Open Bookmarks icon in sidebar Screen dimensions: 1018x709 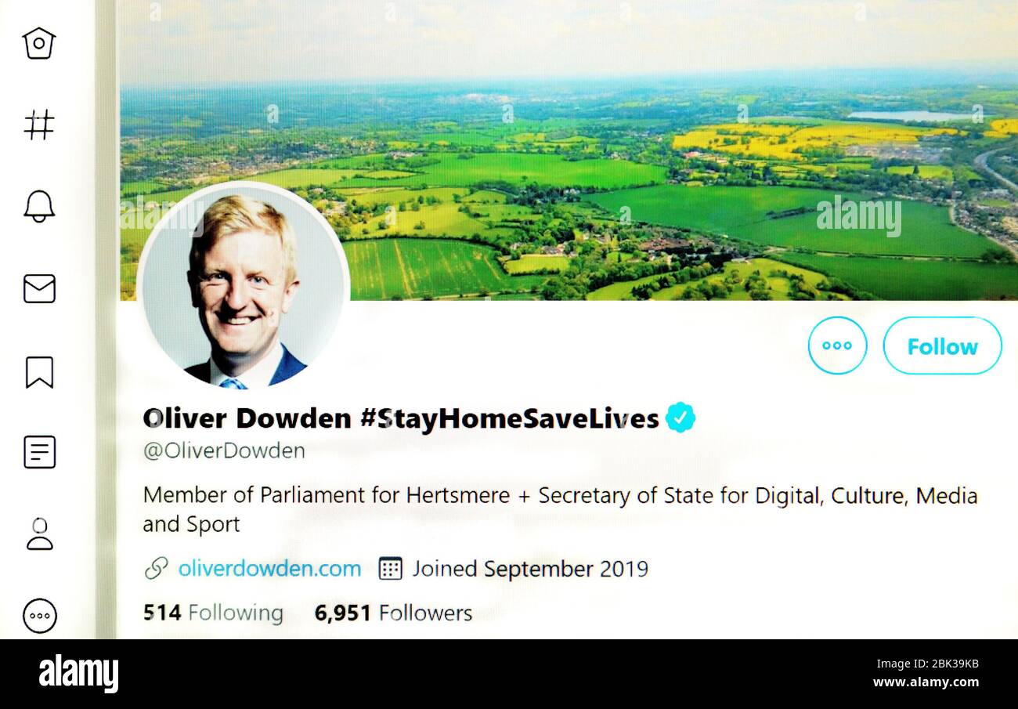point(39,372)
